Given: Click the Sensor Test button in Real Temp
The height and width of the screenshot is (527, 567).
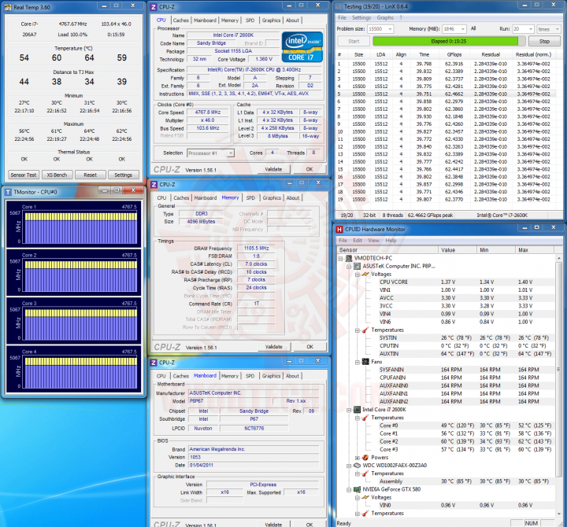Looking at the screenshot, I should point(24,175).
